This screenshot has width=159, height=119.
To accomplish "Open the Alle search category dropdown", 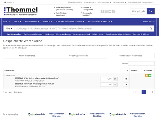I will (9, 28).
